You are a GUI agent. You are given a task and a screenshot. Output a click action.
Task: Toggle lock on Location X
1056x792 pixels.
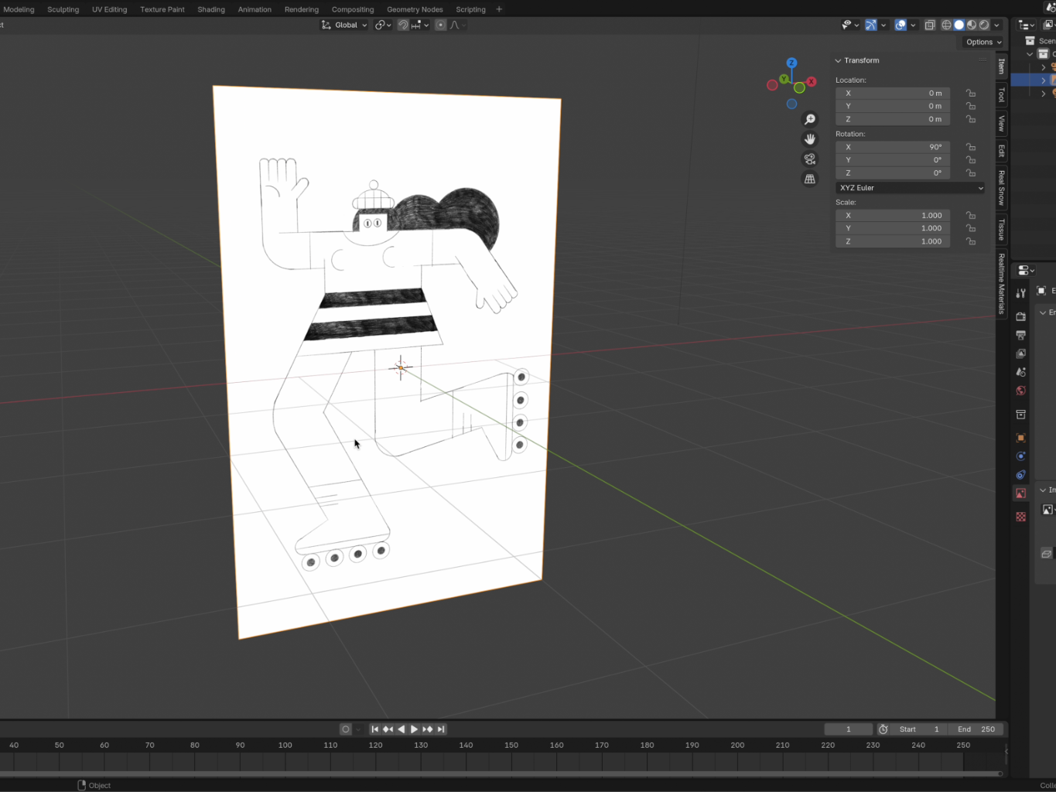(970, 93)
